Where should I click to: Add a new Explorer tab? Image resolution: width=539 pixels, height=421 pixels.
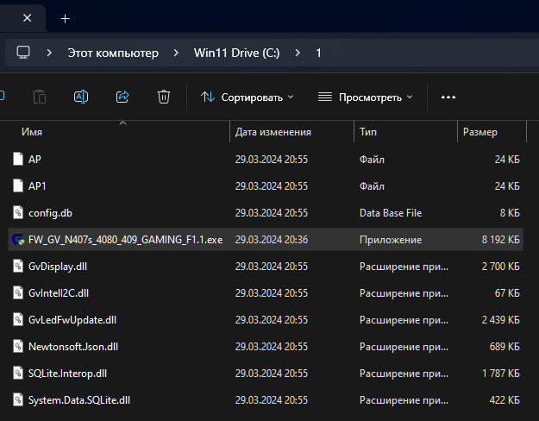pyautogui.click(x=65, y=19)
